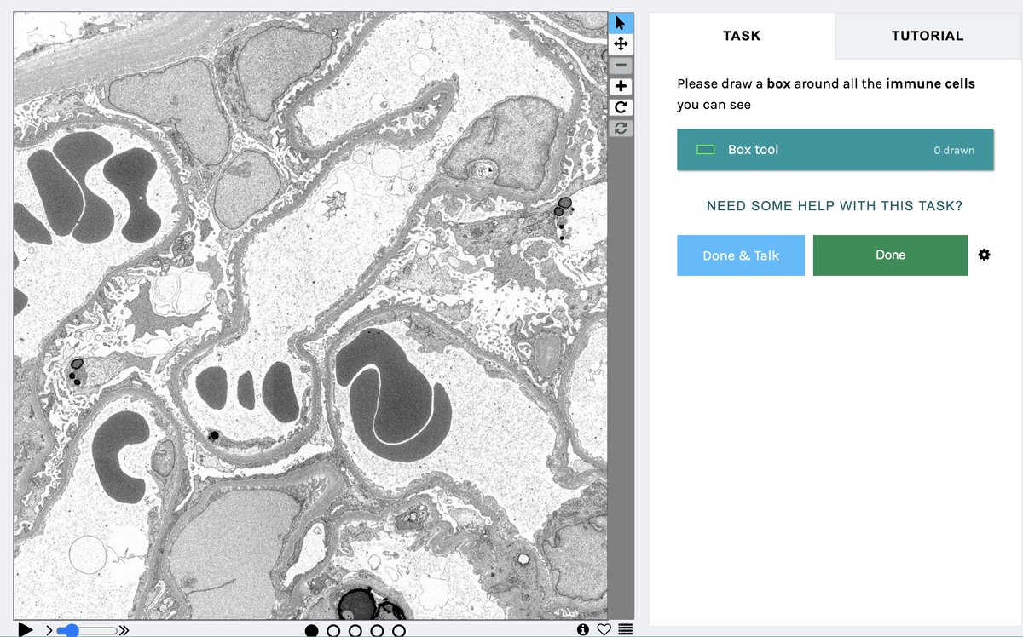This screenshot has height=637, width=1023.
Task: Select the third frame dot
Action: click(x=355, y=630)
